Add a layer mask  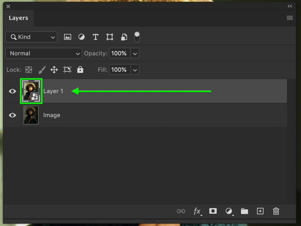click(213, 211)
